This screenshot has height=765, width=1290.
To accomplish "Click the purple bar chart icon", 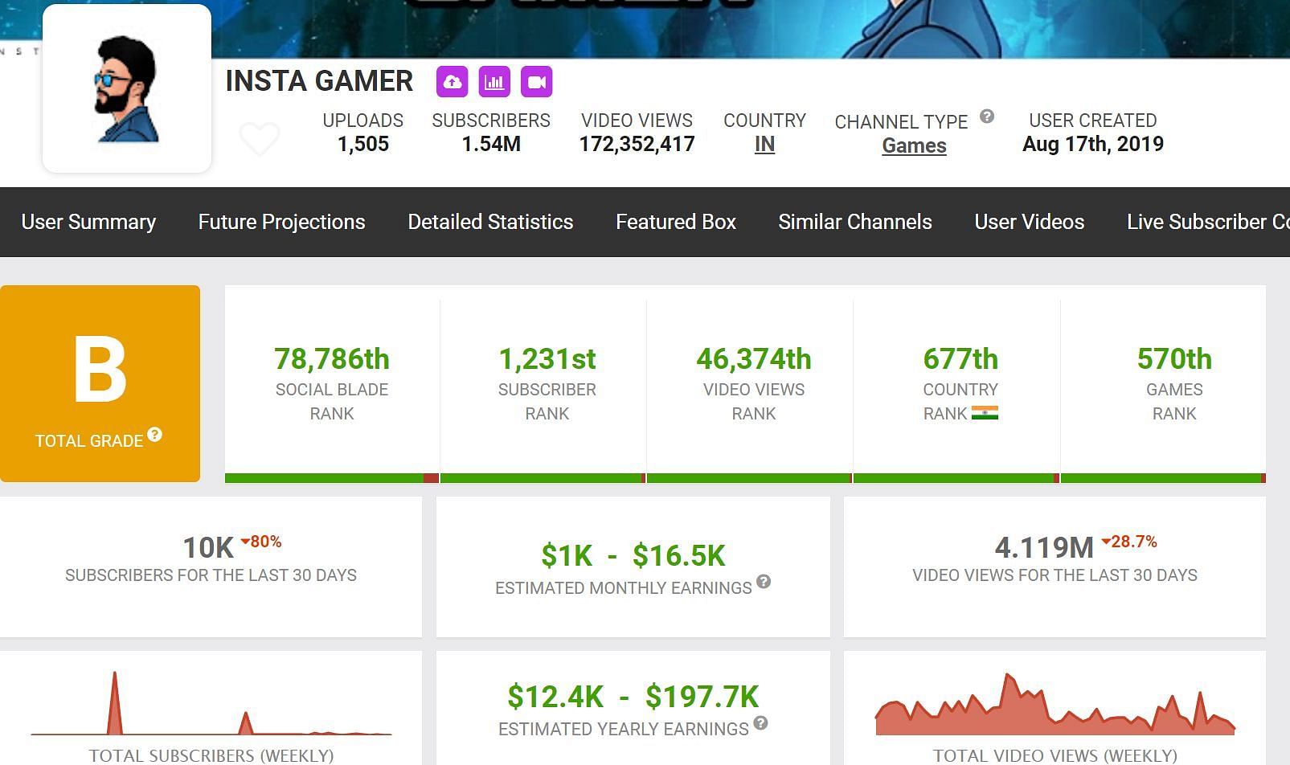I will tap(494, 81).
